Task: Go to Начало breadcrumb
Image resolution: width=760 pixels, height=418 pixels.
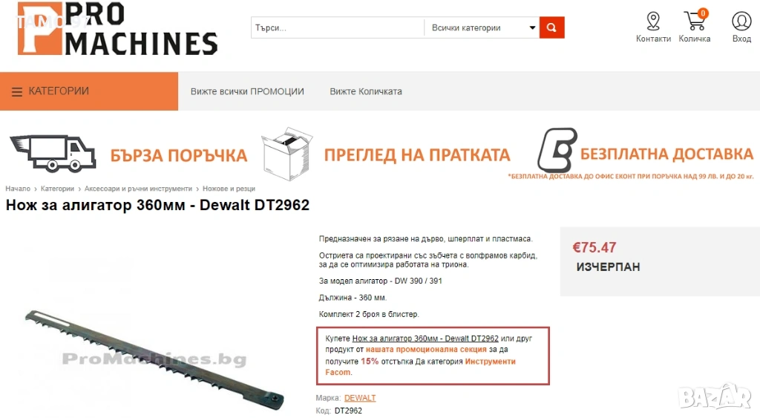Action: (18, 189)
